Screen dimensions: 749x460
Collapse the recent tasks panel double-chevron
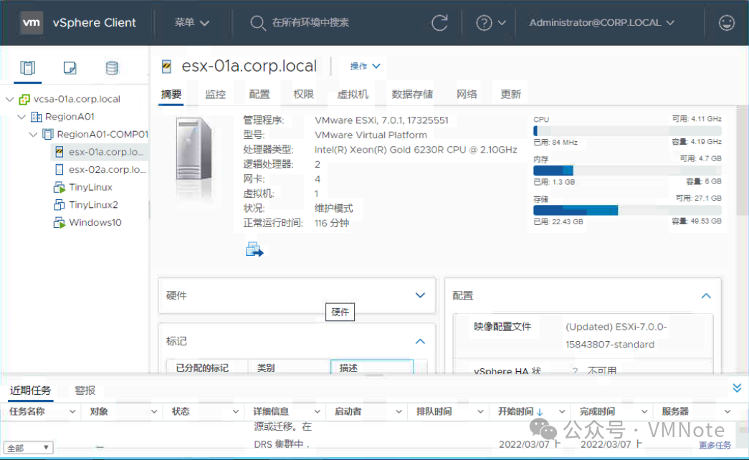pos(737,388)
